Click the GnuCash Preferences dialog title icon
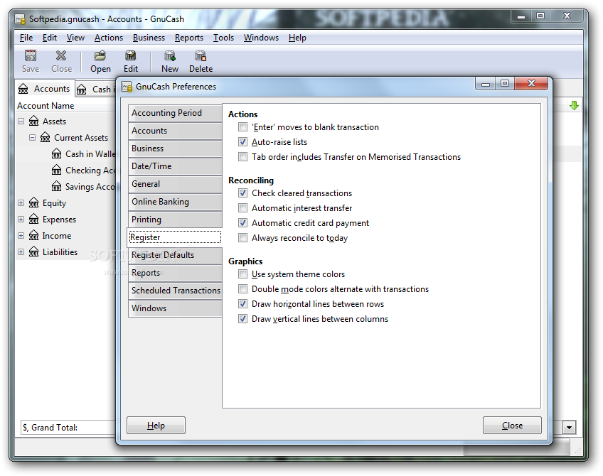This screenshot has height=476, width=603. 127,87
